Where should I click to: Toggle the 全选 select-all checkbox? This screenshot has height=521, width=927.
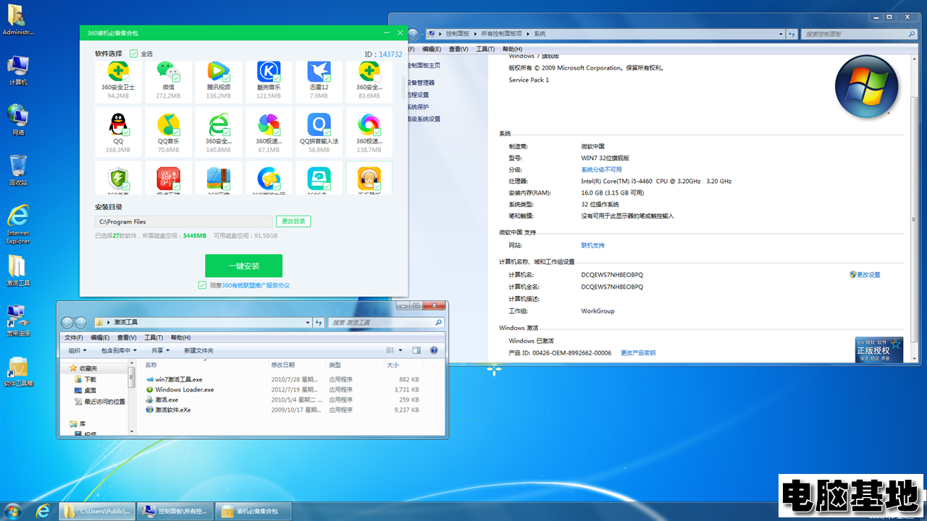[x=133, y=54]
